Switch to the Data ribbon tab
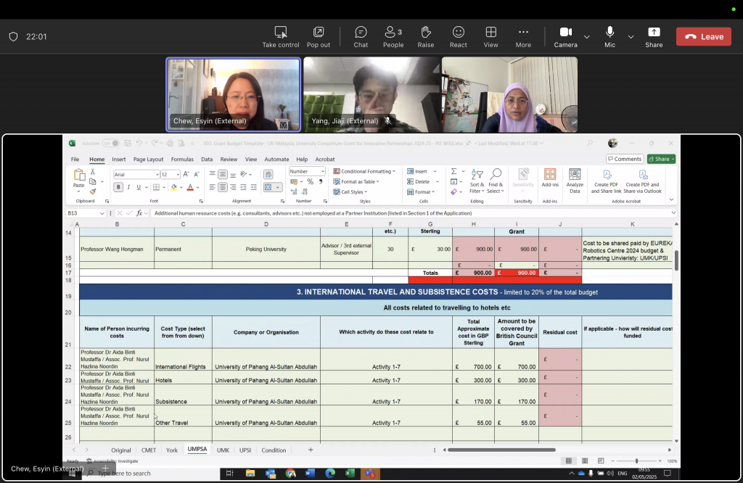Image resolution: width=743 pixels, height=483 pixels. (x=207, y=159)
